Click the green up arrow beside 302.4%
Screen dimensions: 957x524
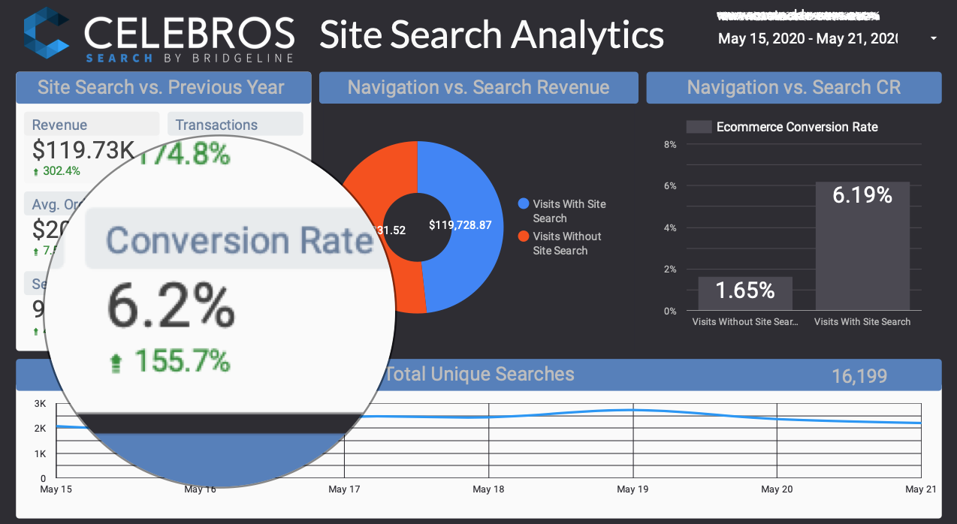tap(38, 171)
